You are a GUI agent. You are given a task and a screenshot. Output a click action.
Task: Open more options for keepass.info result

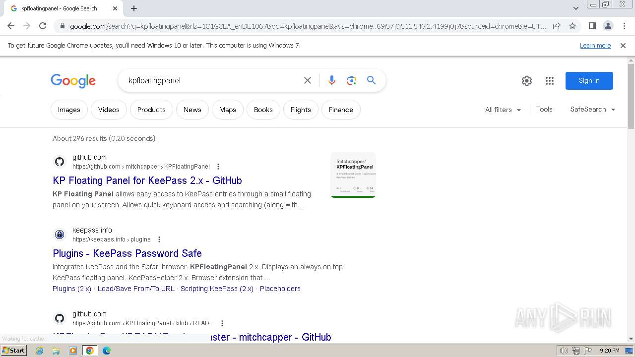pyautogui.click(x=159, y=239)
